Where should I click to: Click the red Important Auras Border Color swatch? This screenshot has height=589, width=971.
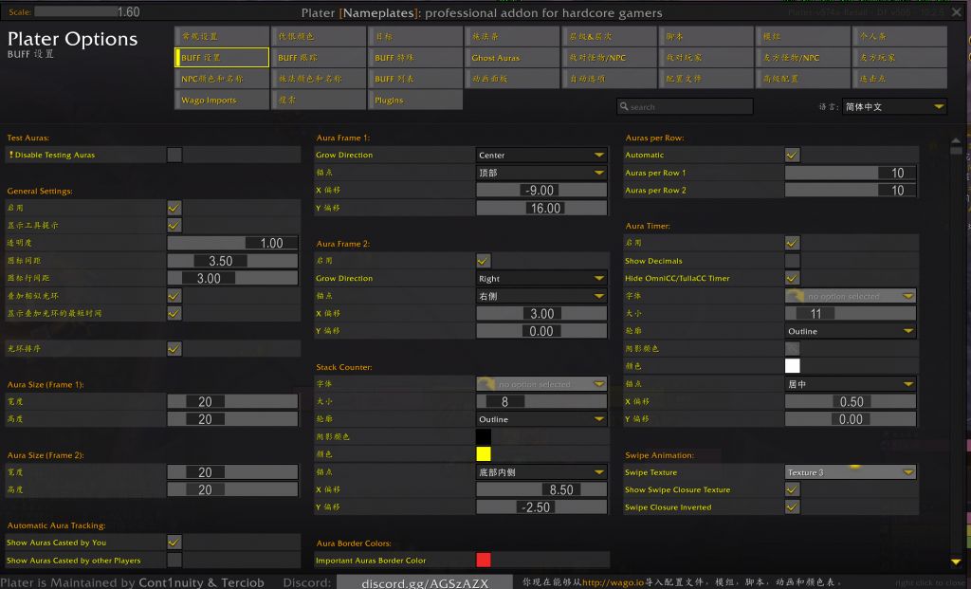coord(484,561)
